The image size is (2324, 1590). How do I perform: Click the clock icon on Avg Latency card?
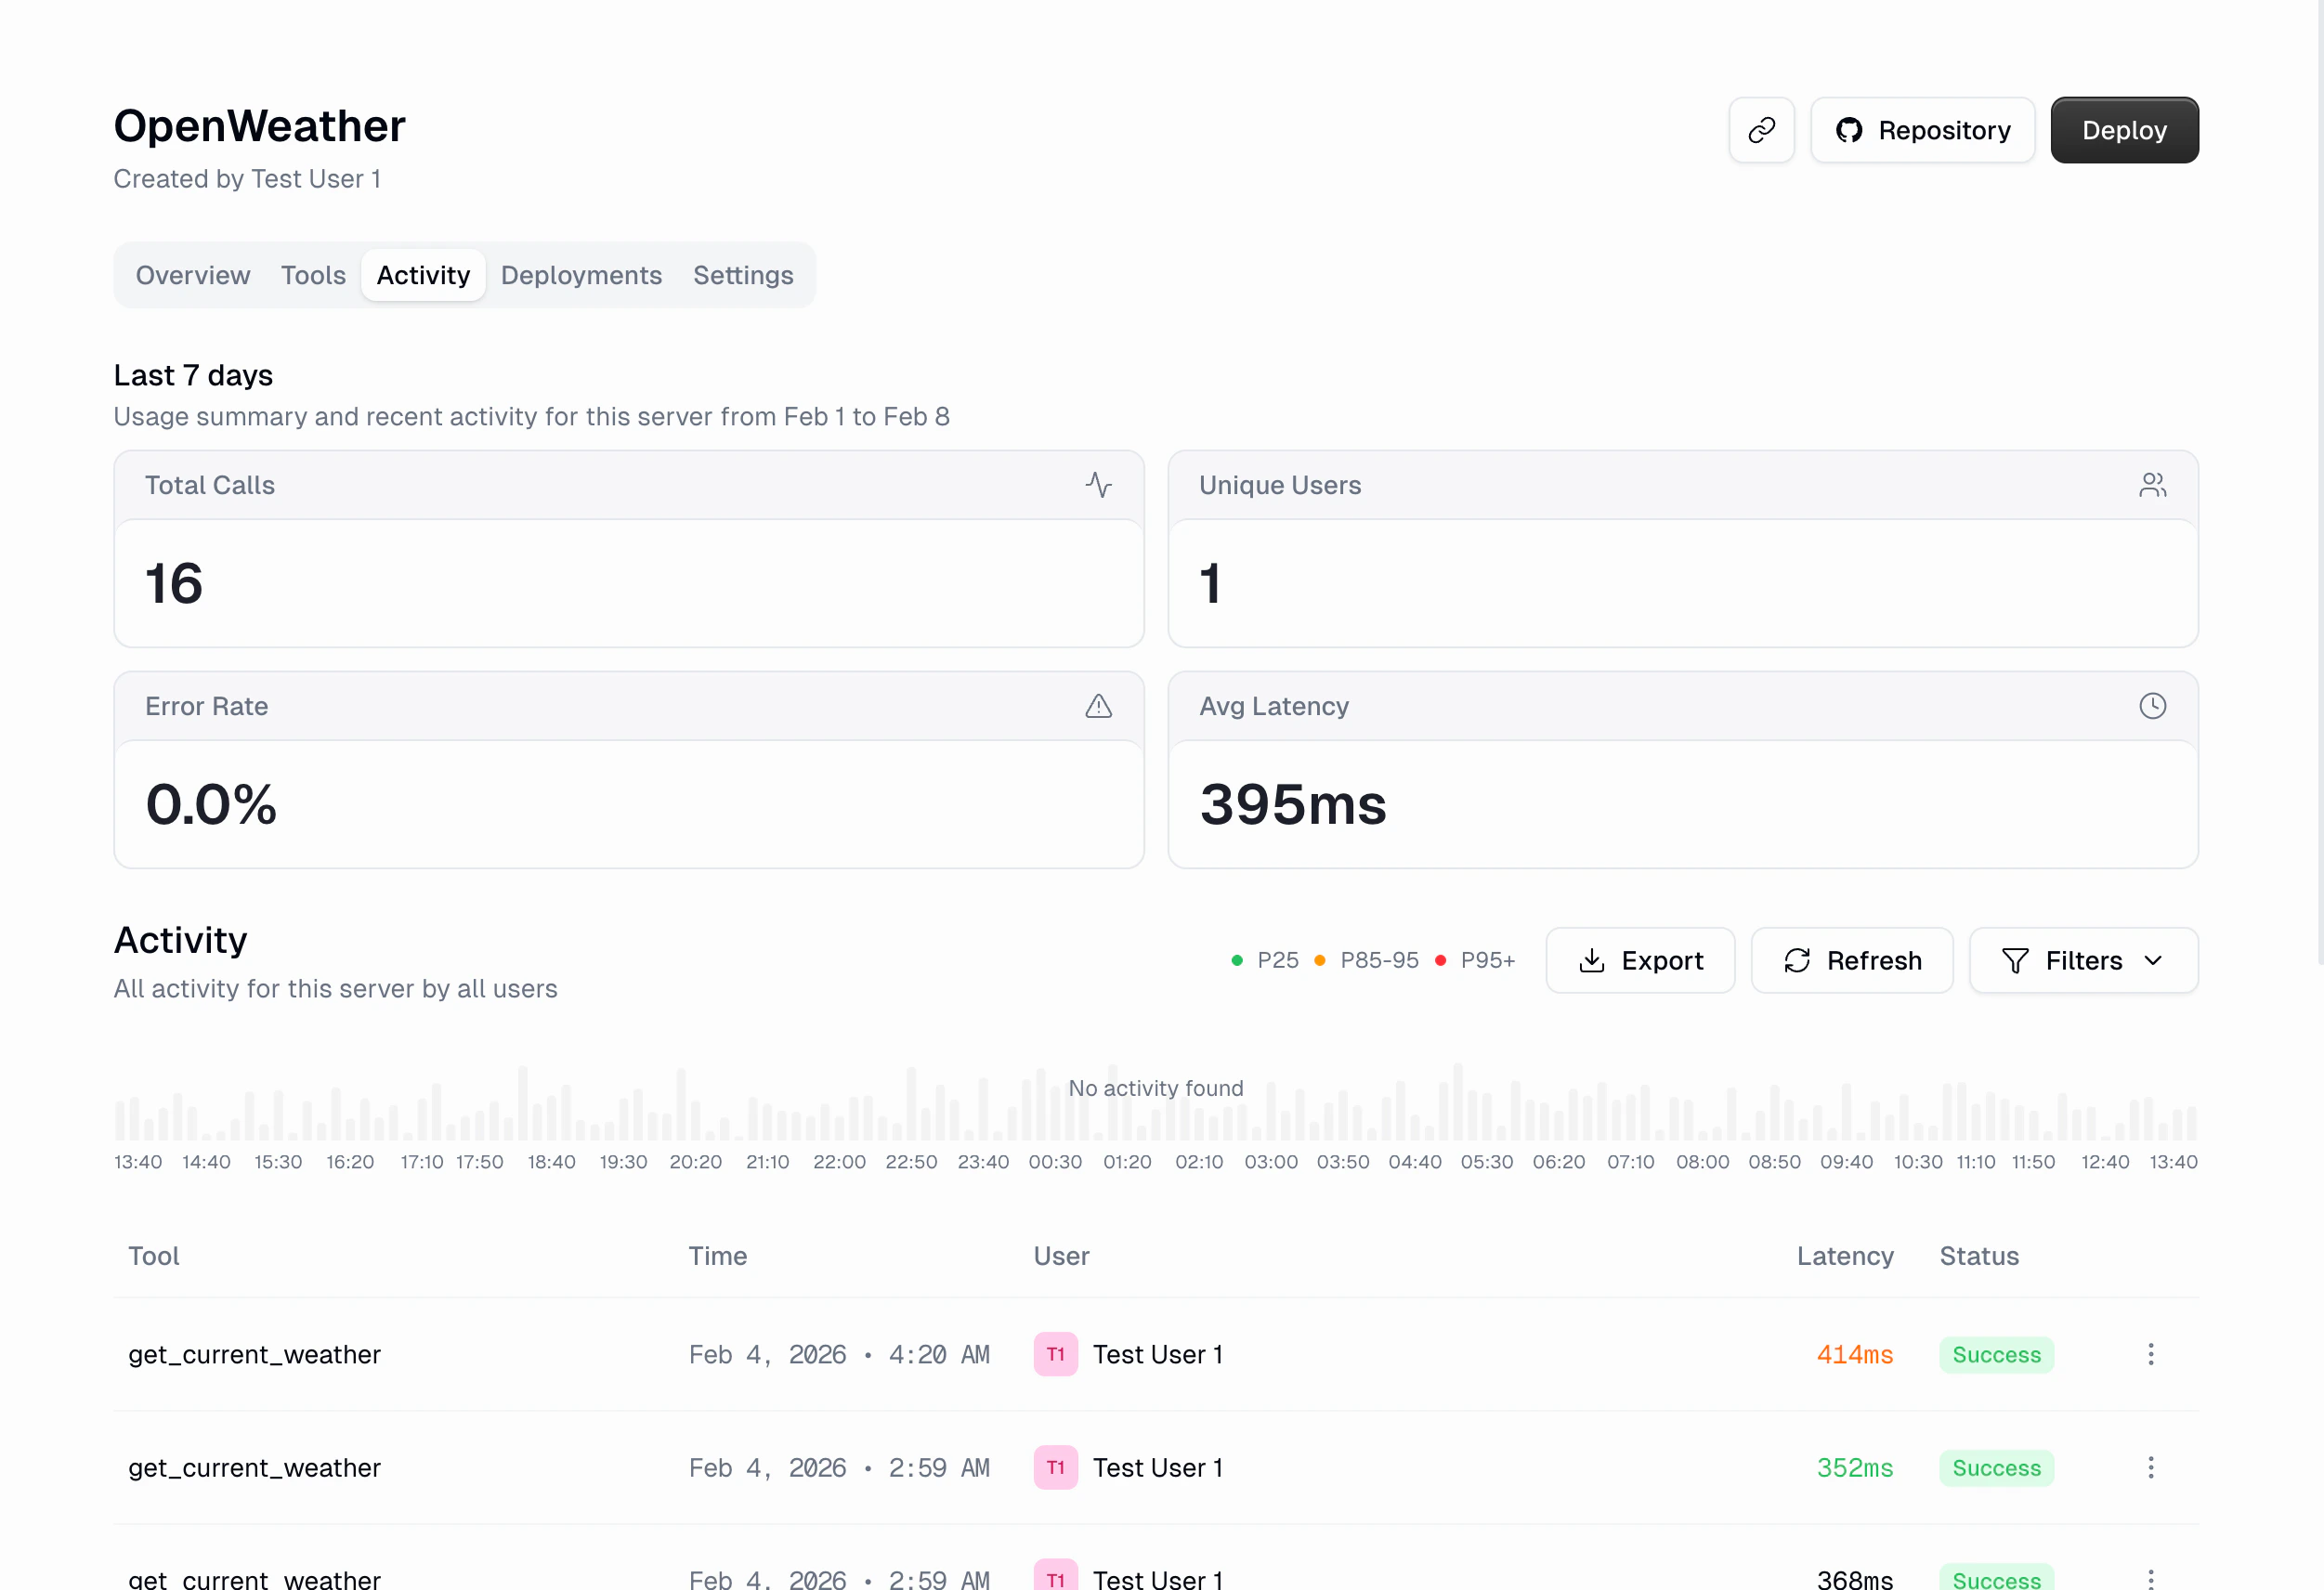click(2153, 706)
